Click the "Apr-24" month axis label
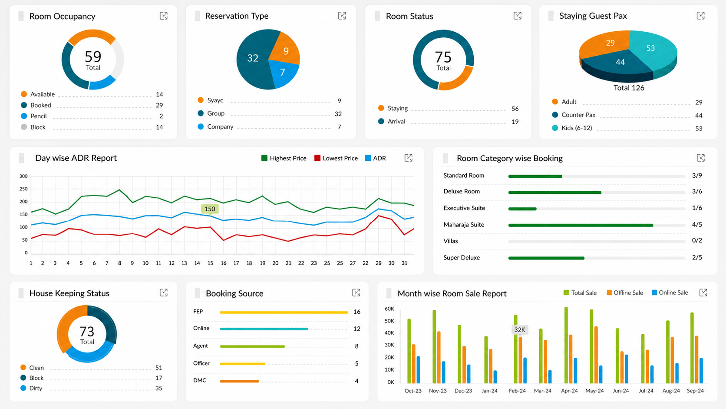726x409 pixels. tap(569, 391)
